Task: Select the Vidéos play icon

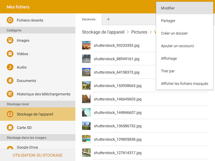Action: 10,54
